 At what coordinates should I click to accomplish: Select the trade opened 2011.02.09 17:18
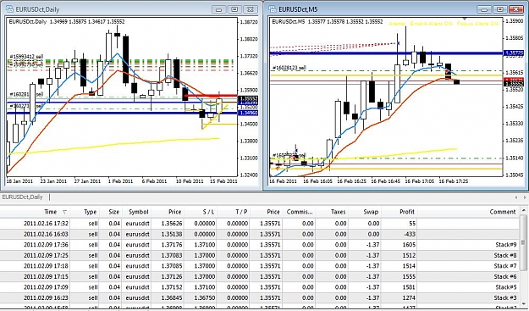[x=260, y=266]
